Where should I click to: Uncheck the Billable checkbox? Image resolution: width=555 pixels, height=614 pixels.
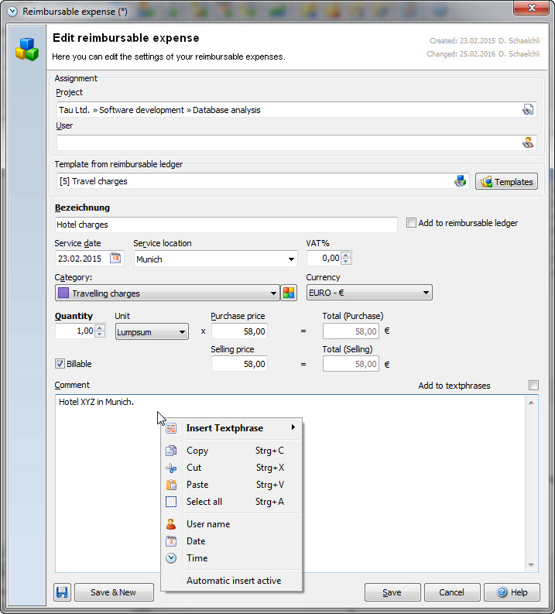click(x=60, y=364)
